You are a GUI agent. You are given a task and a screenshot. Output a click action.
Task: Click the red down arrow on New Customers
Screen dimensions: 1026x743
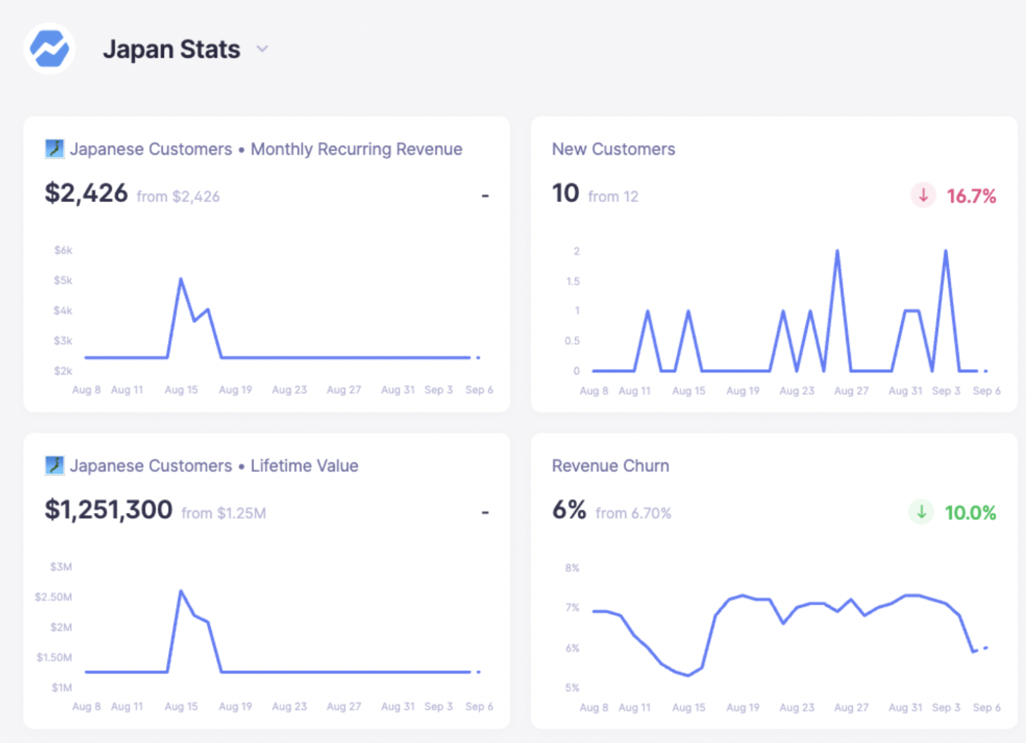tap(923, 196)
